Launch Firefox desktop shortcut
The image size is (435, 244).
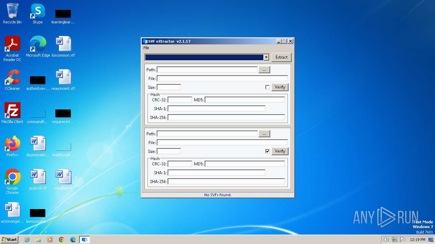12,146
